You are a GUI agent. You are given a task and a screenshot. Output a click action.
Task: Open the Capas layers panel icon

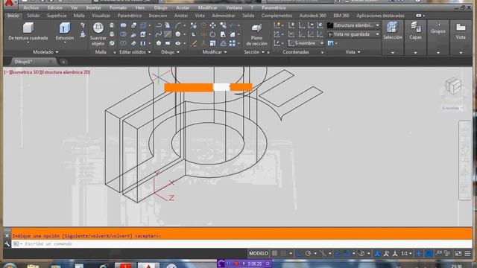(415, 28)
